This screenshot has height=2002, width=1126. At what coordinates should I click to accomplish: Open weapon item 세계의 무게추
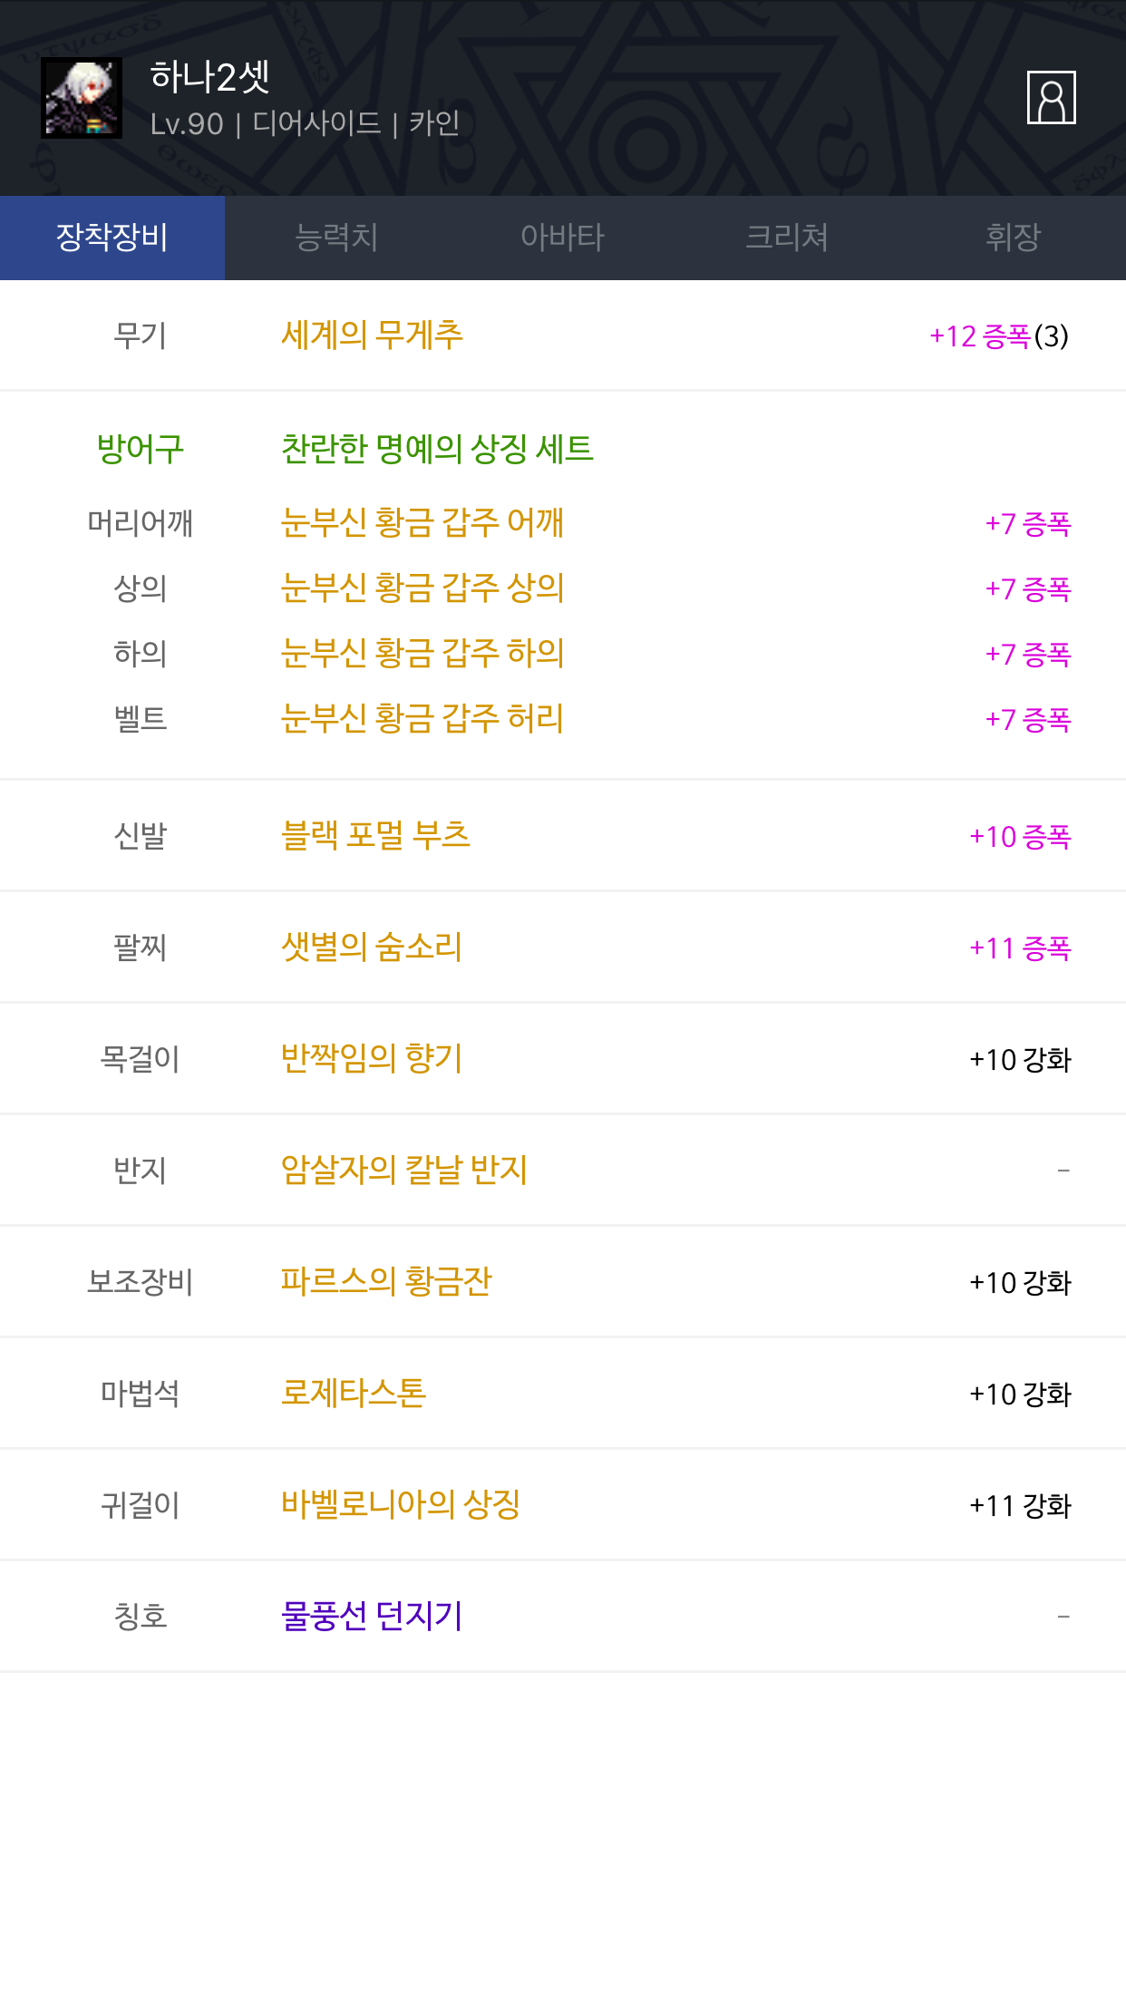pos(372,335)
